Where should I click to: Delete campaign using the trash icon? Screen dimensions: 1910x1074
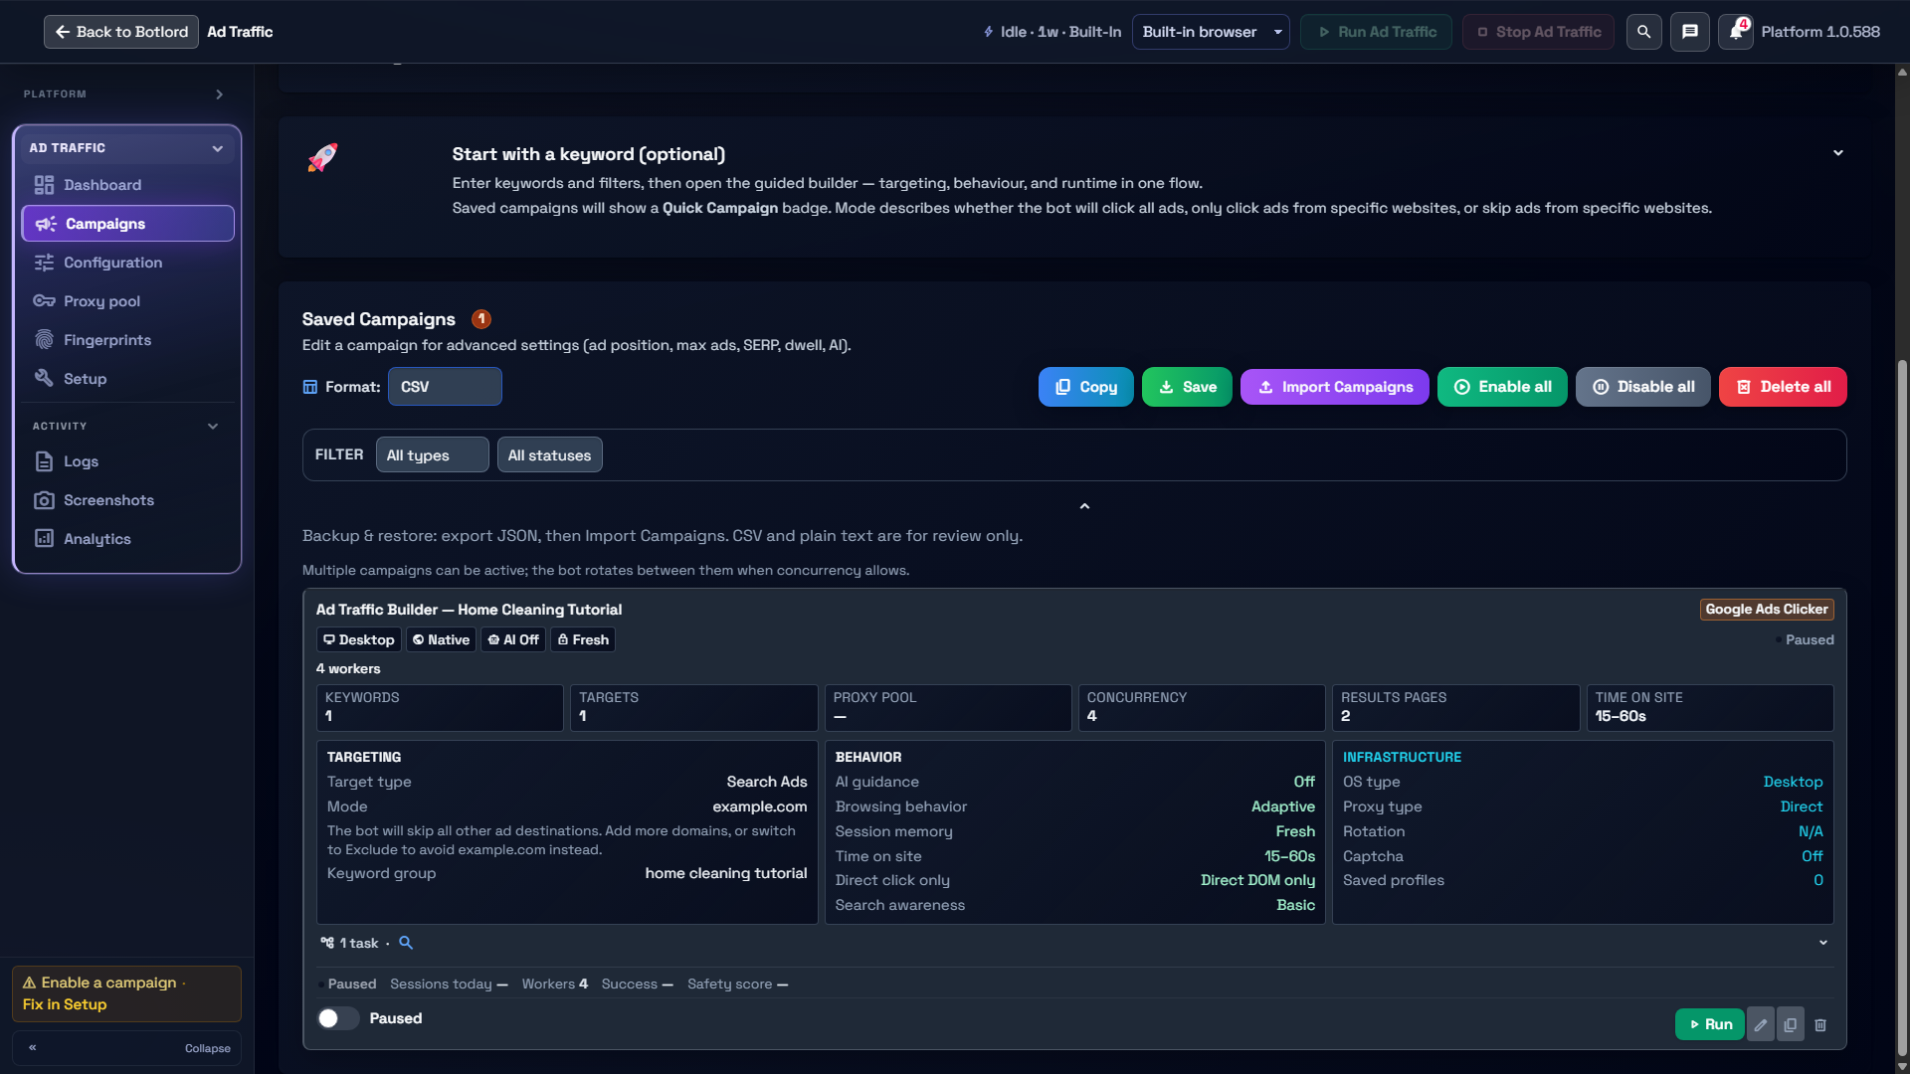1819,1024
